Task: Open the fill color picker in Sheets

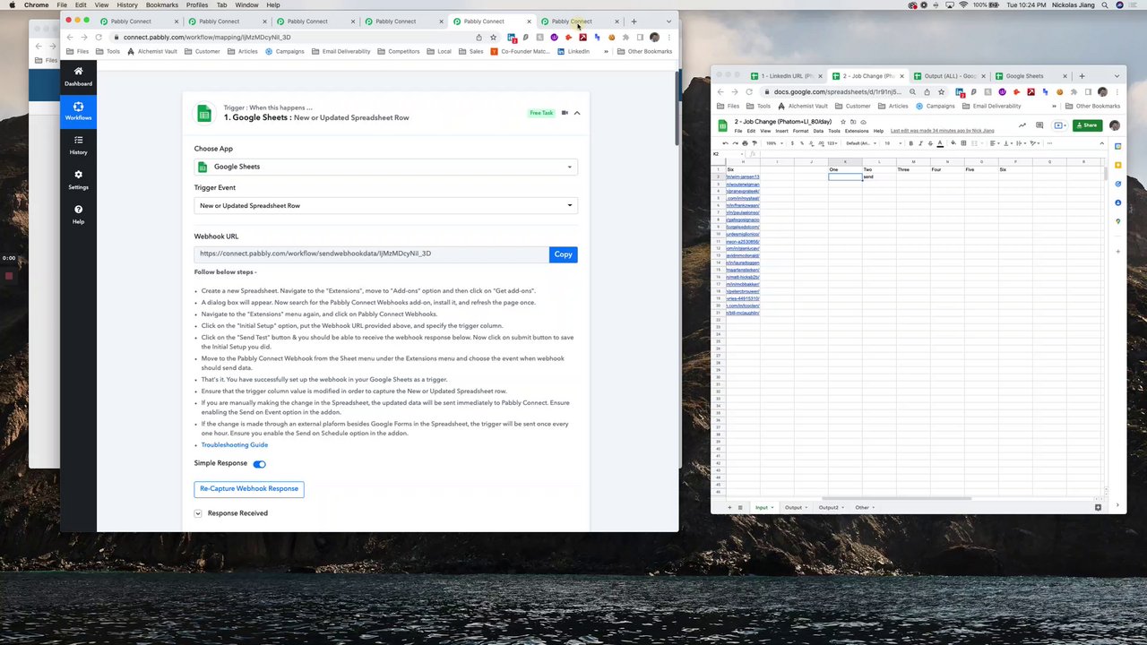Action: coord(954,143)
